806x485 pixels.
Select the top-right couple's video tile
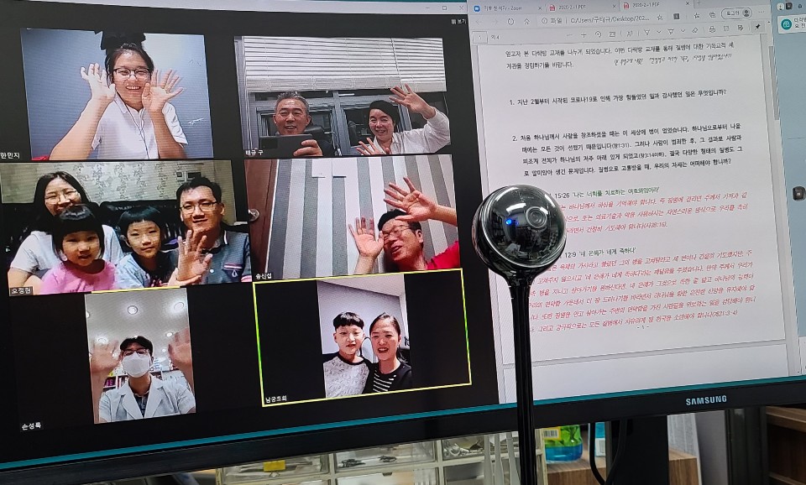(342, 96)
